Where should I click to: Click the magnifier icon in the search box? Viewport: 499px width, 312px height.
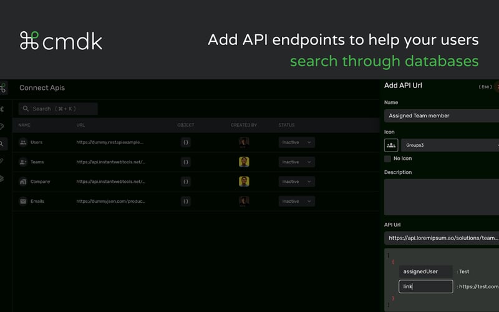(26, 109)
